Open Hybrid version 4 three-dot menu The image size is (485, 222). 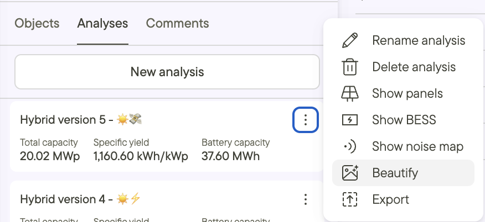306,199
